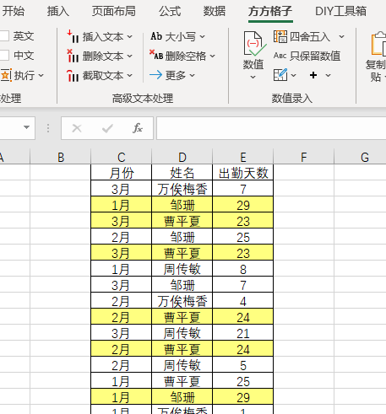Select column F header
386x414 pixels.
tap(304, 157)
